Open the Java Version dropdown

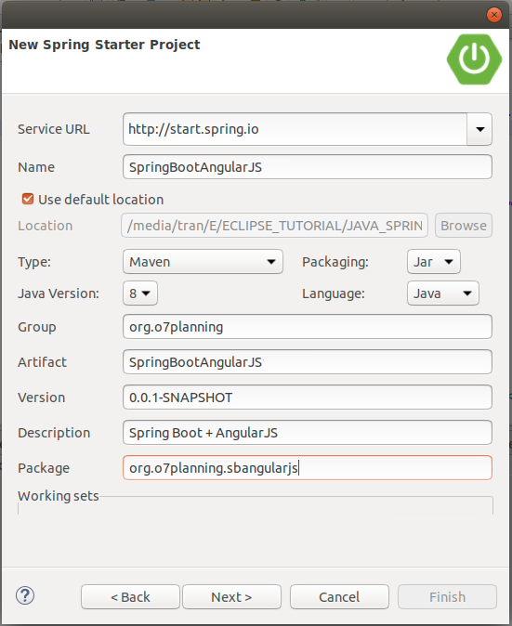pyautogui.click(x=140, y=293)
